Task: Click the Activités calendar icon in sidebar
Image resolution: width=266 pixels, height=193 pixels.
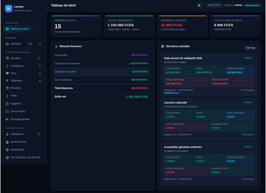Action: coord(7,58)
